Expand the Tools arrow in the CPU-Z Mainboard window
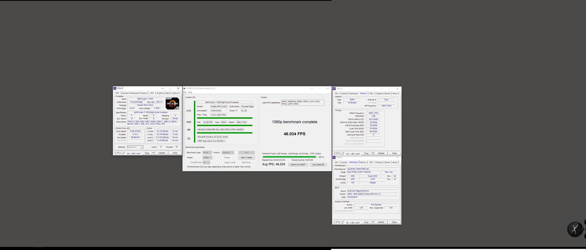 pos(373,222)
